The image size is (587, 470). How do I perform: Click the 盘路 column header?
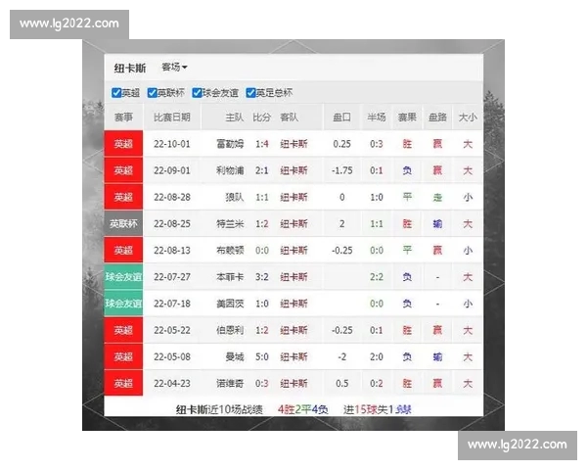(x=437, y=117)
